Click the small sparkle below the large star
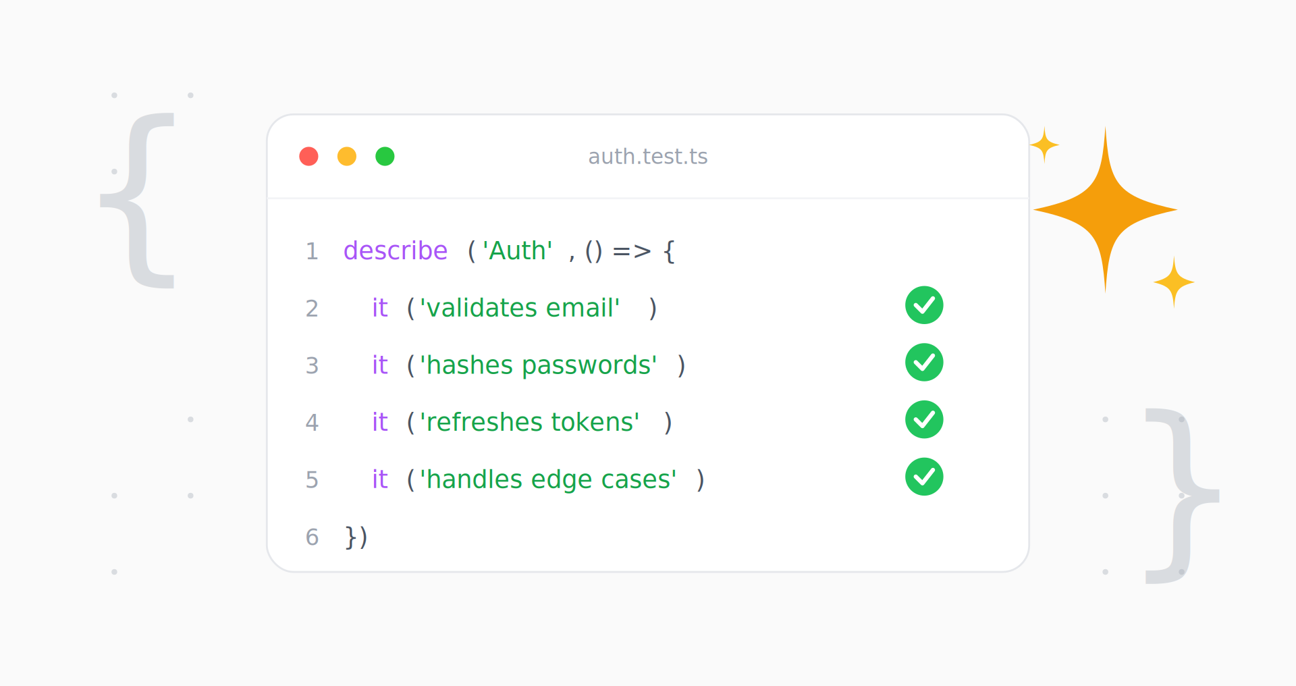 point(1174,282)
